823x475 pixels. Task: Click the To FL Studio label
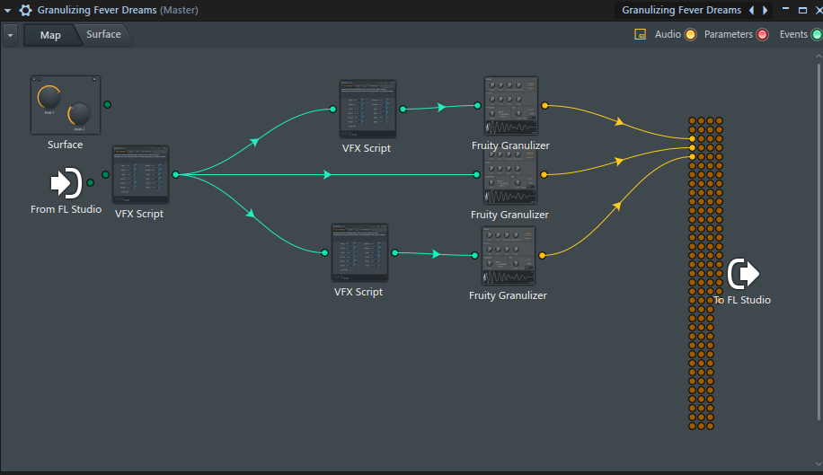coord(742,300)
